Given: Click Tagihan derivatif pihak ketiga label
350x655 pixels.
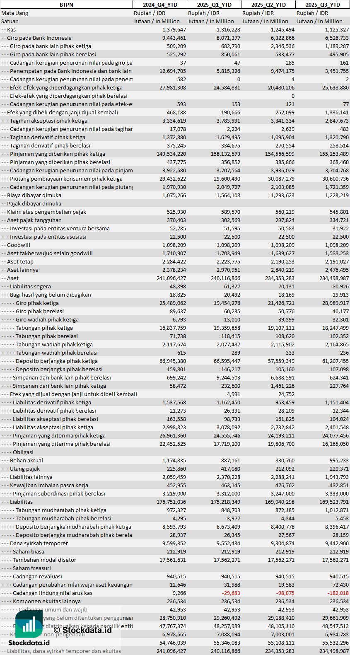Looking at the screenshot, I should 48,137.
